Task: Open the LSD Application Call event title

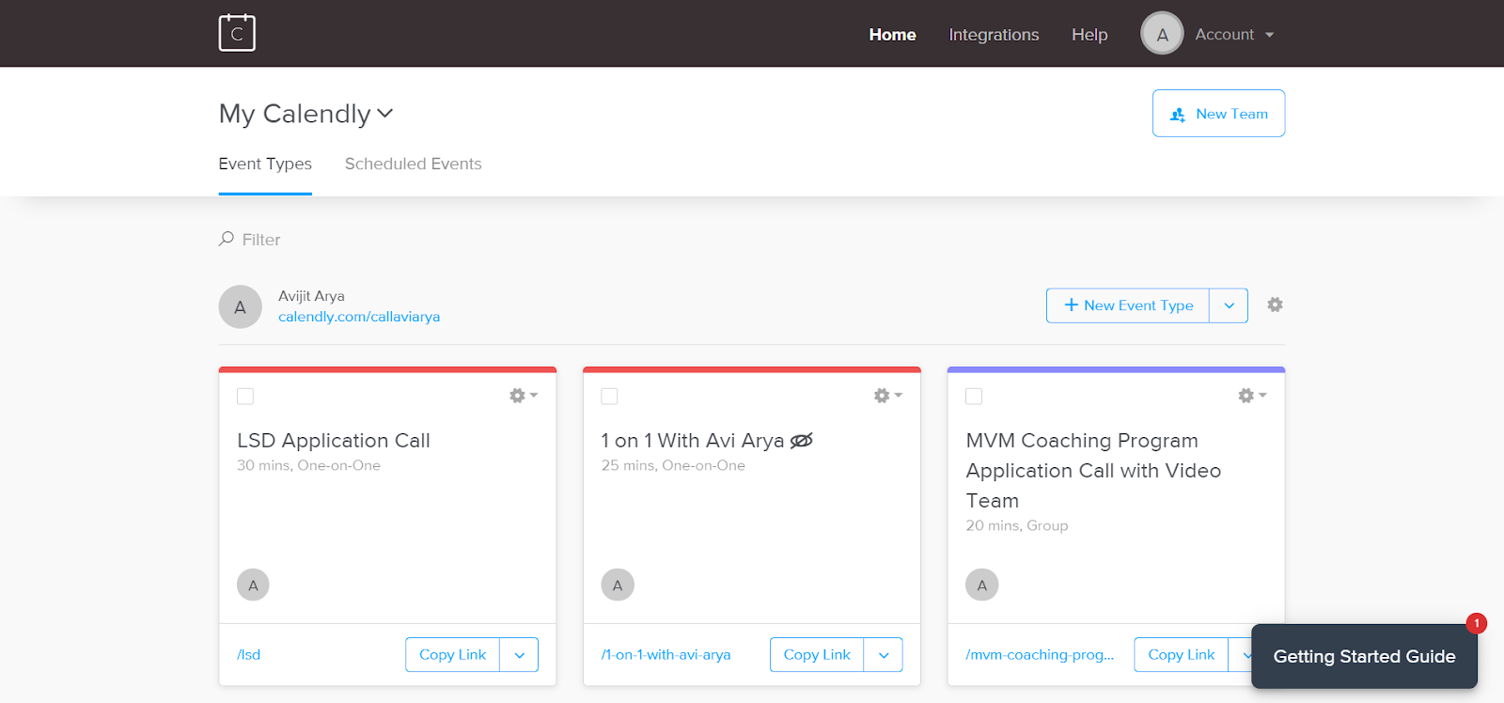Action: (334, 441)
